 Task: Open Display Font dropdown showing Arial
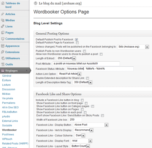point(81,141)
